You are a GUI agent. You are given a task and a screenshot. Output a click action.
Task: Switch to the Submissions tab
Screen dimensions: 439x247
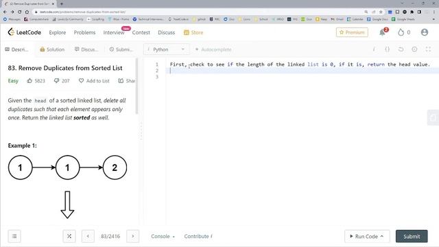point(121,49)
